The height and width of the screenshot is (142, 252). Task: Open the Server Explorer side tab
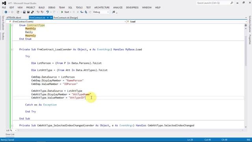click(x=3, y=23)
